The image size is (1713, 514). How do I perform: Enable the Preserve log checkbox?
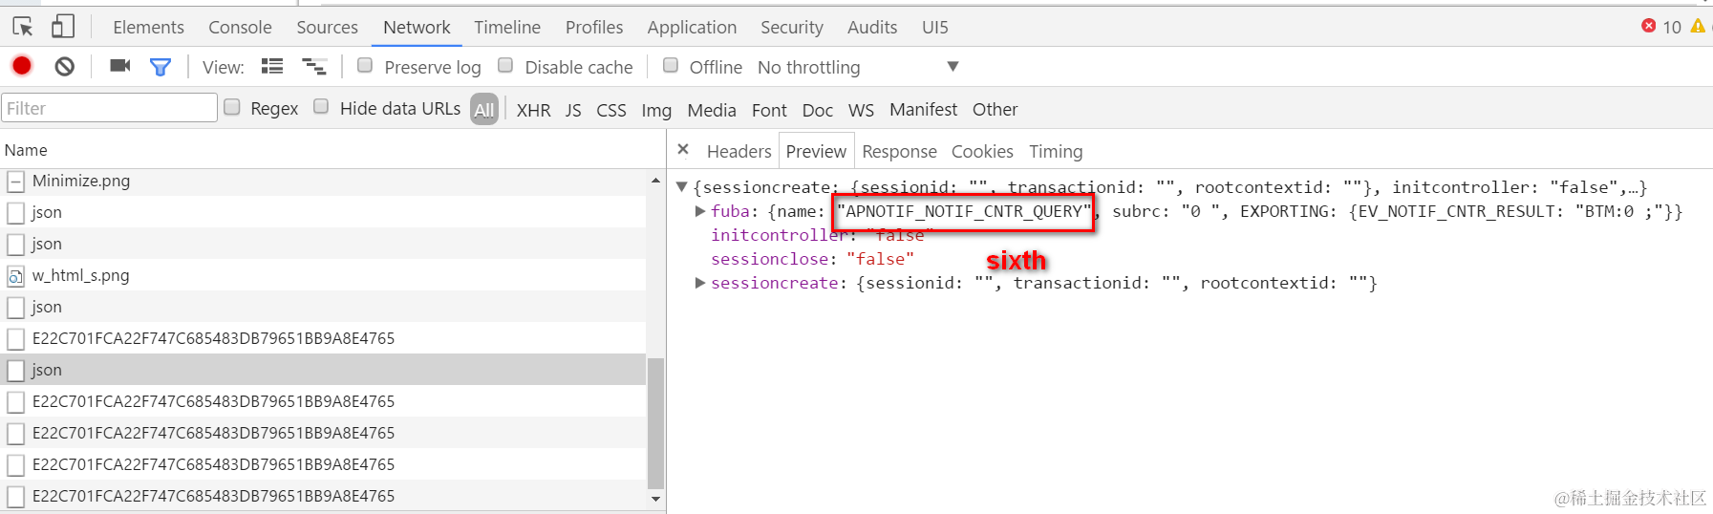coord(365,65)
